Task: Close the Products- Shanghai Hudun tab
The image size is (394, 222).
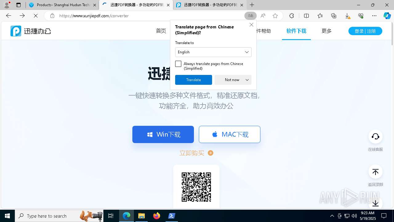Action: pos(94,5)
